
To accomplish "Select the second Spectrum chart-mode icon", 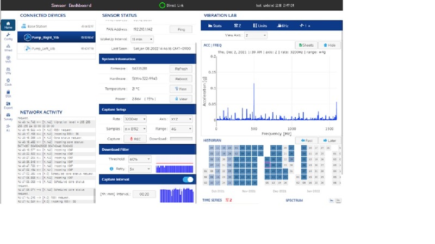I will point(338,200).
